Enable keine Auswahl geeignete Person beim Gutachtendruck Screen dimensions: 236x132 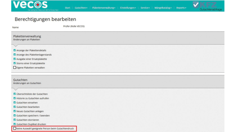[x=14, y=128]
